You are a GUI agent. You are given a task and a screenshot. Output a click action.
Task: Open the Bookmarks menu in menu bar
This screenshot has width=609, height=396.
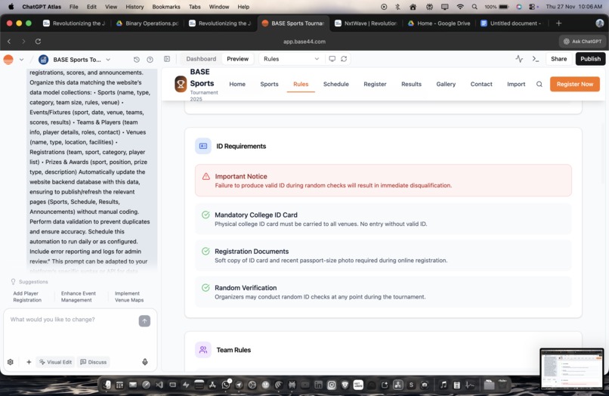coord(165,7)
